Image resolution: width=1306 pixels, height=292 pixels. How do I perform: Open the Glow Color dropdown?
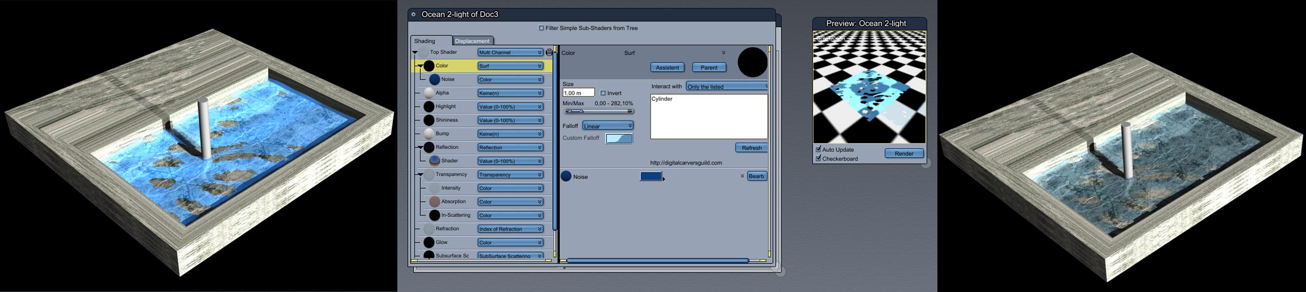point(510,243)
